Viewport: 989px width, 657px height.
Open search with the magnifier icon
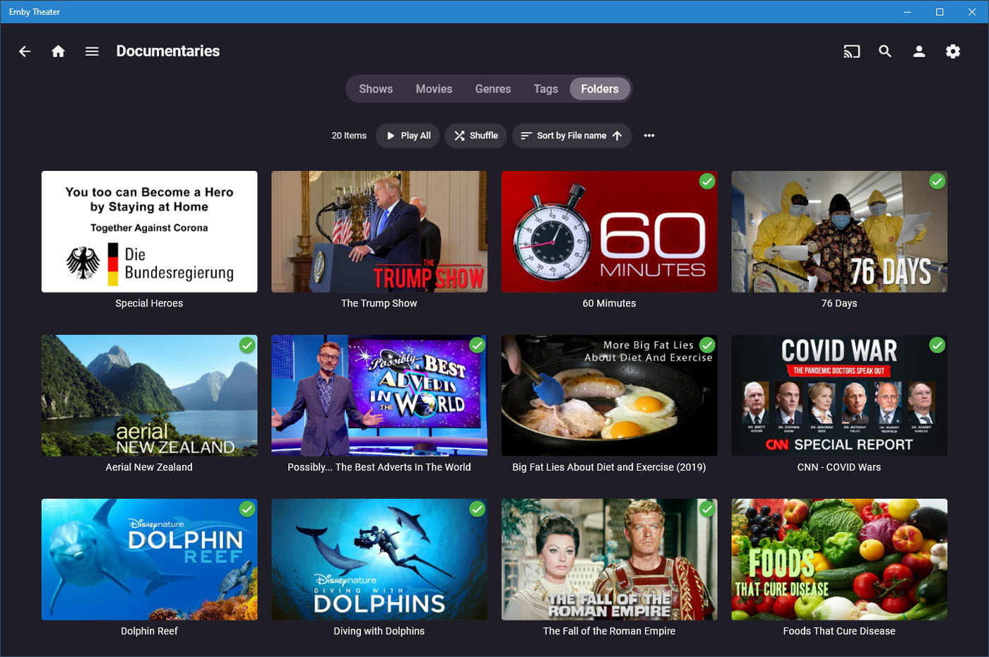885,52
